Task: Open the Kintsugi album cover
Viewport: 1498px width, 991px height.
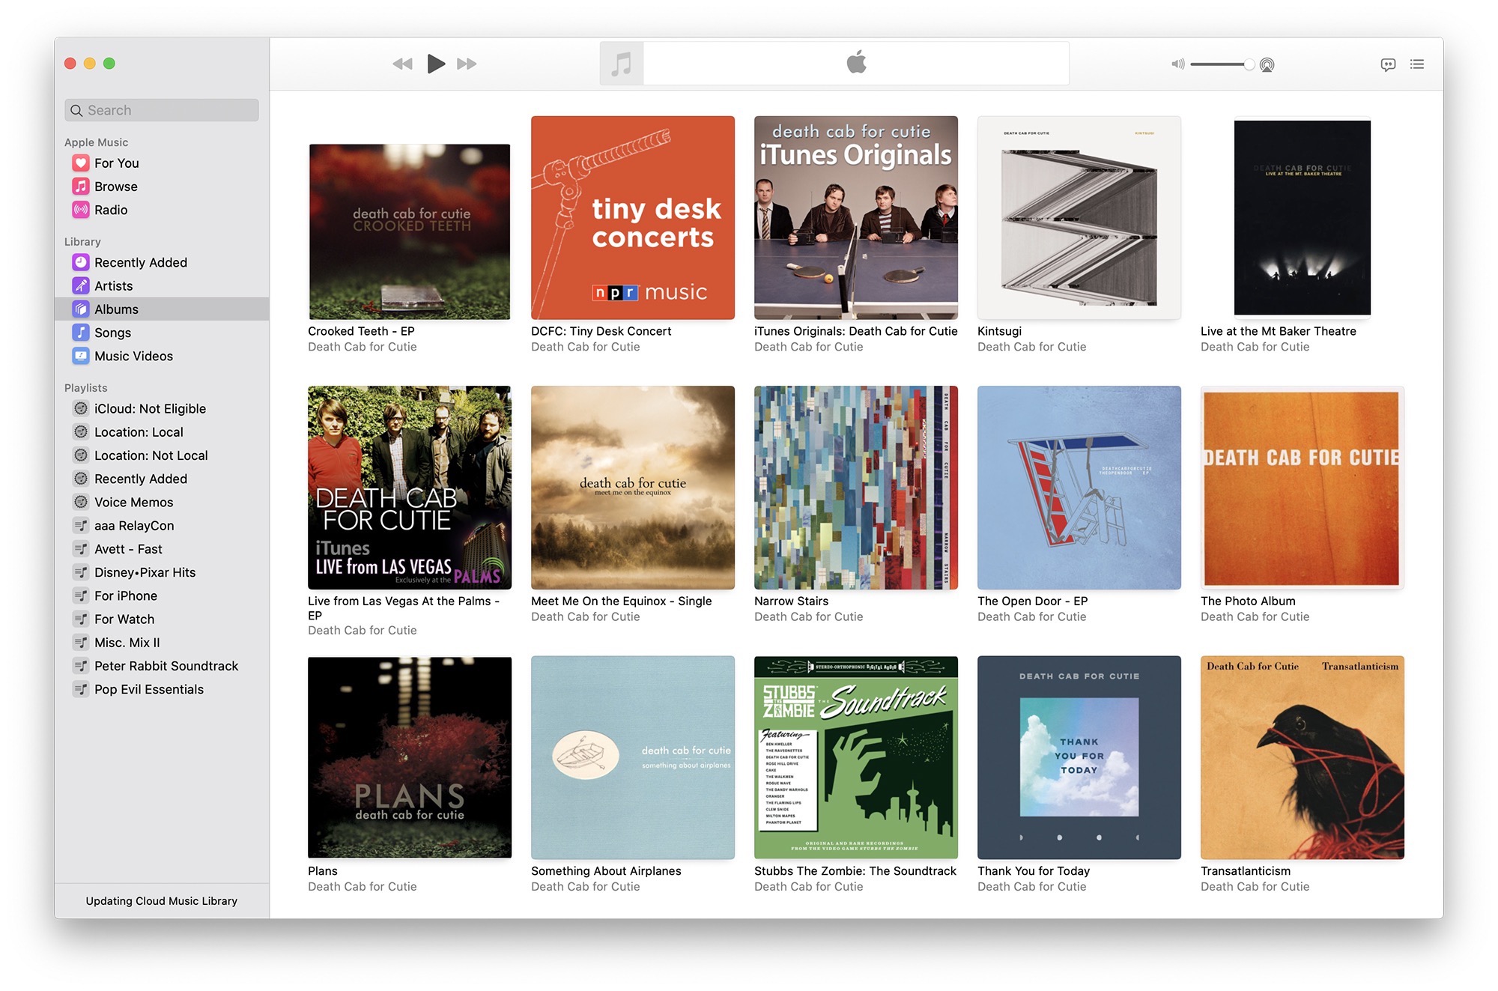Action: click(x=1079, y=218)
